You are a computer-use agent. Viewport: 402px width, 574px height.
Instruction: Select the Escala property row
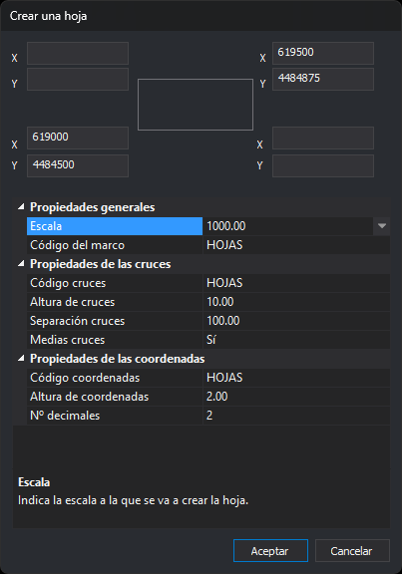[115, 226]
